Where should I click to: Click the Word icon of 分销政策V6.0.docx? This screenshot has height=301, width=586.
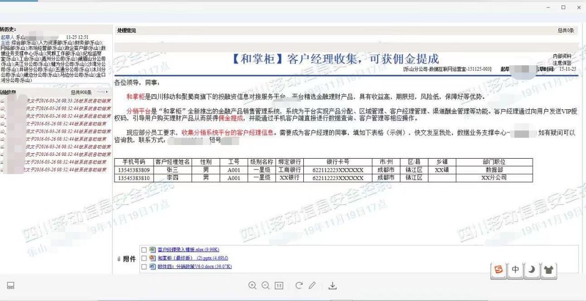(x=152, y=267)
